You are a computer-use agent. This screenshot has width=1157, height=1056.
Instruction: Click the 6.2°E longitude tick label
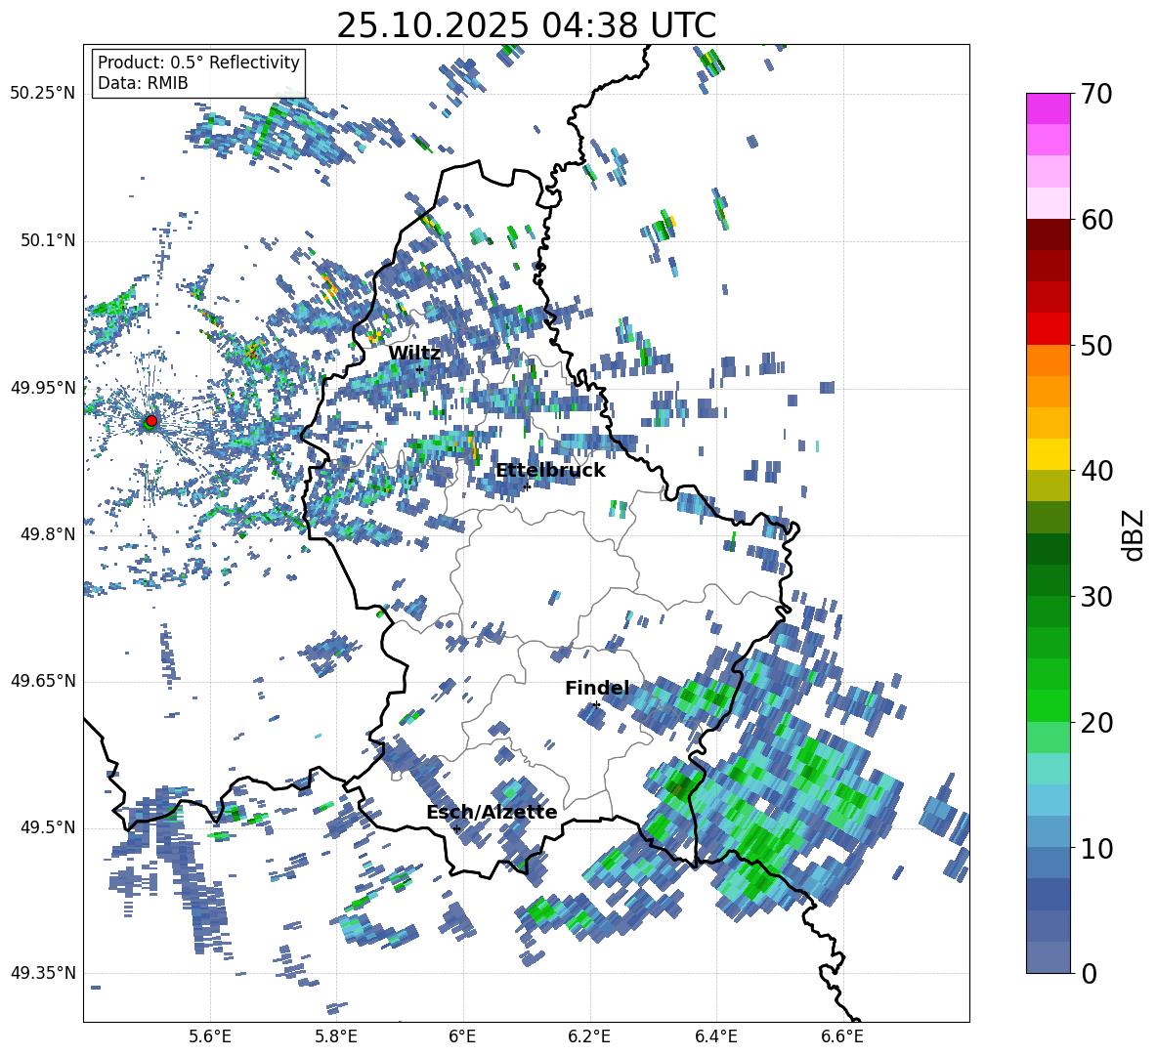(x=589, y=1036)
